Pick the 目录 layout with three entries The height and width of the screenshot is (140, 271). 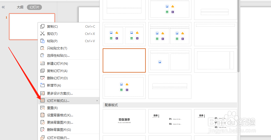click(216, 121)
